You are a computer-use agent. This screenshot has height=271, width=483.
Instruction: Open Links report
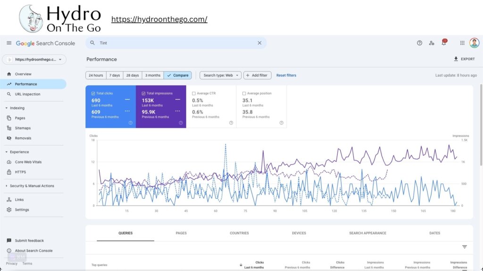point(19,199)
